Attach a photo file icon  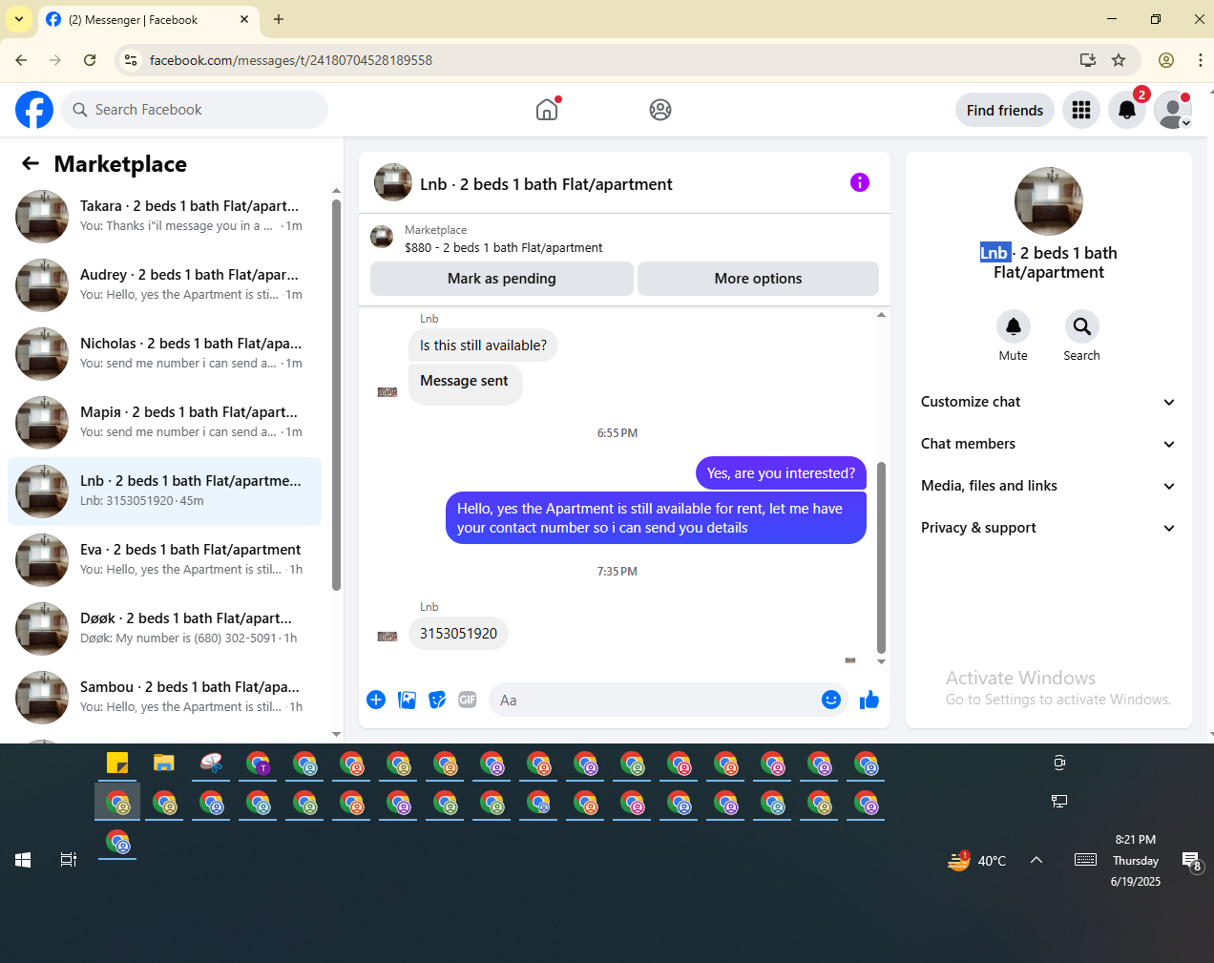[x=407, y=700]
